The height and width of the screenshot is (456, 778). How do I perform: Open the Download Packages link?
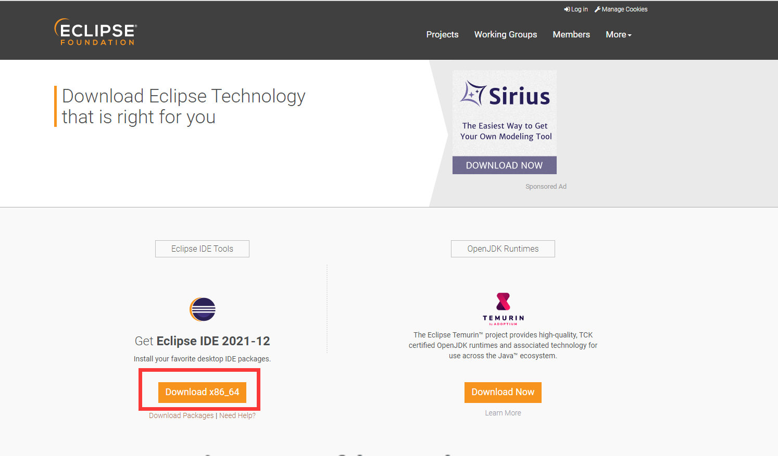tap(181, 415)
